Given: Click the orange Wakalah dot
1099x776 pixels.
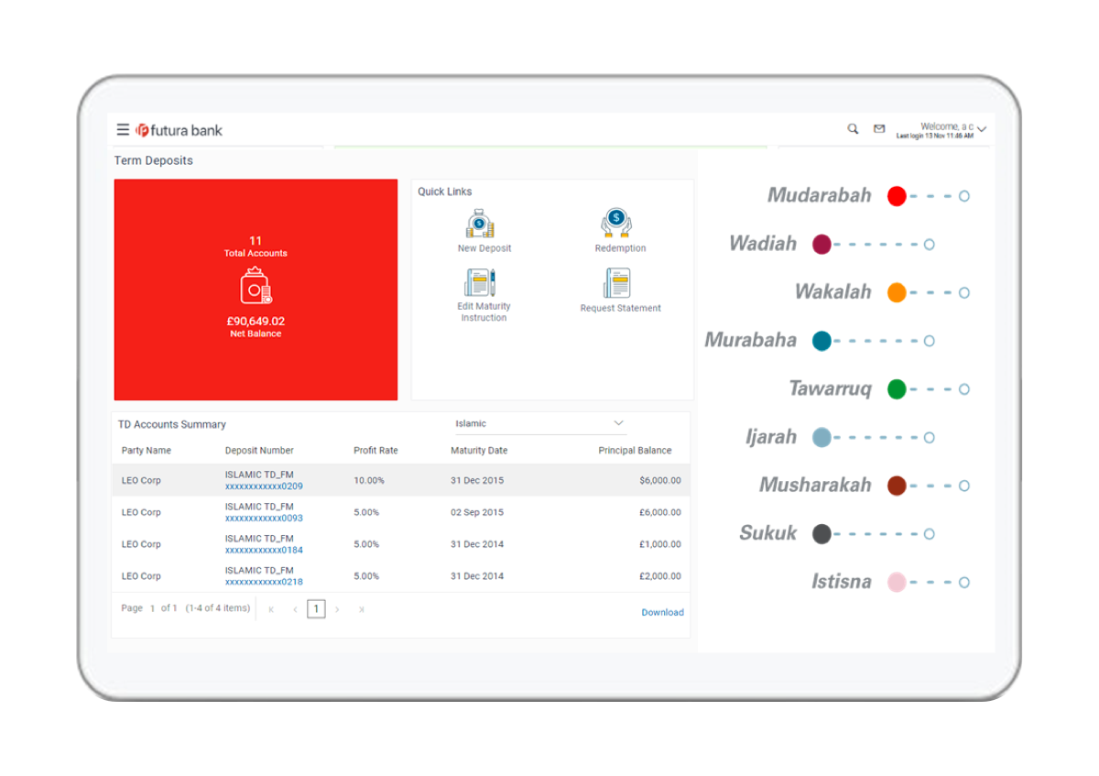Looking at the screenshot, I should point(897,293).
